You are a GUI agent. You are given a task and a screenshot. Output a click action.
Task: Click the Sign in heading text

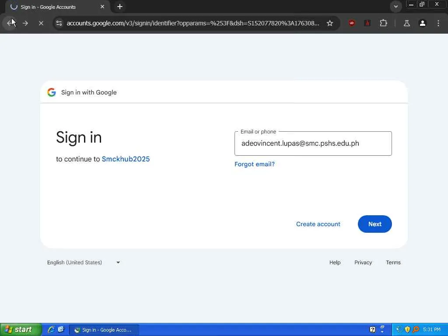tap(79, 137)
